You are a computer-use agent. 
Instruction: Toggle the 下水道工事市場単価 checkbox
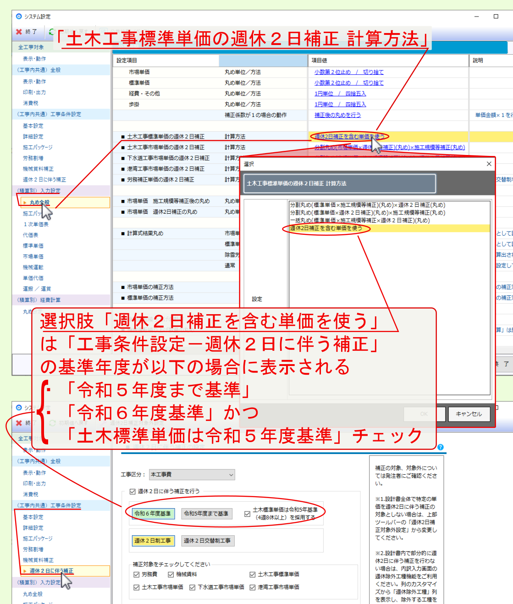[193, 587]
